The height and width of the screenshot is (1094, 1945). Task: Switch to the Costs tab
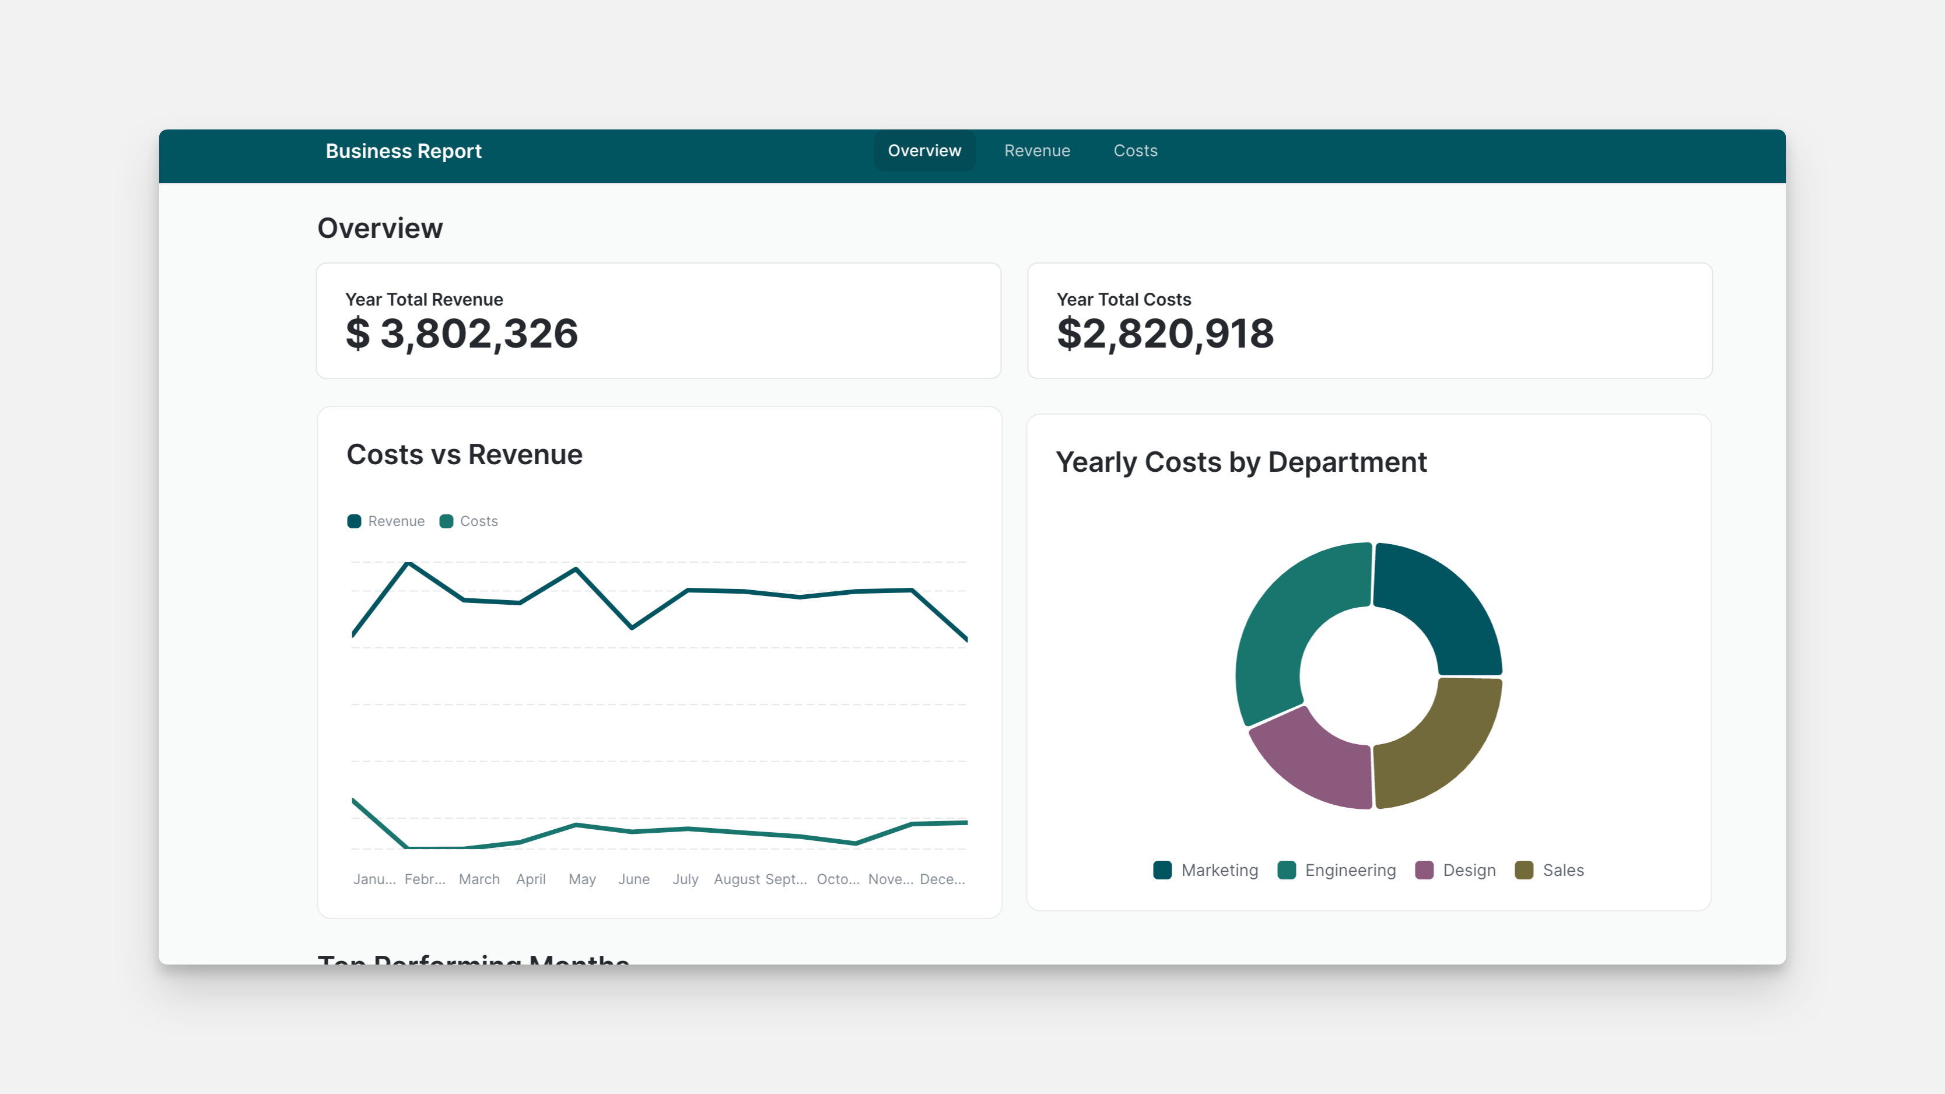pyautogui.click(x=1136, y=150)
